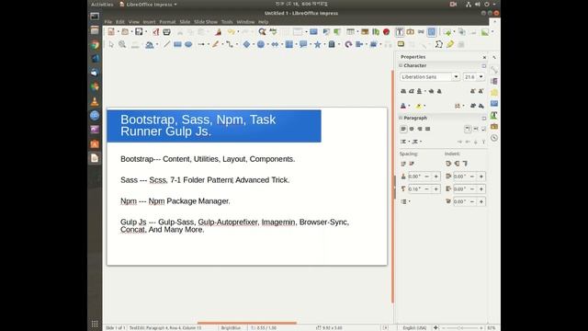588x331 pixels.
Task: Toggle Bold in Character panel
Action: click(x=403, y=91)
